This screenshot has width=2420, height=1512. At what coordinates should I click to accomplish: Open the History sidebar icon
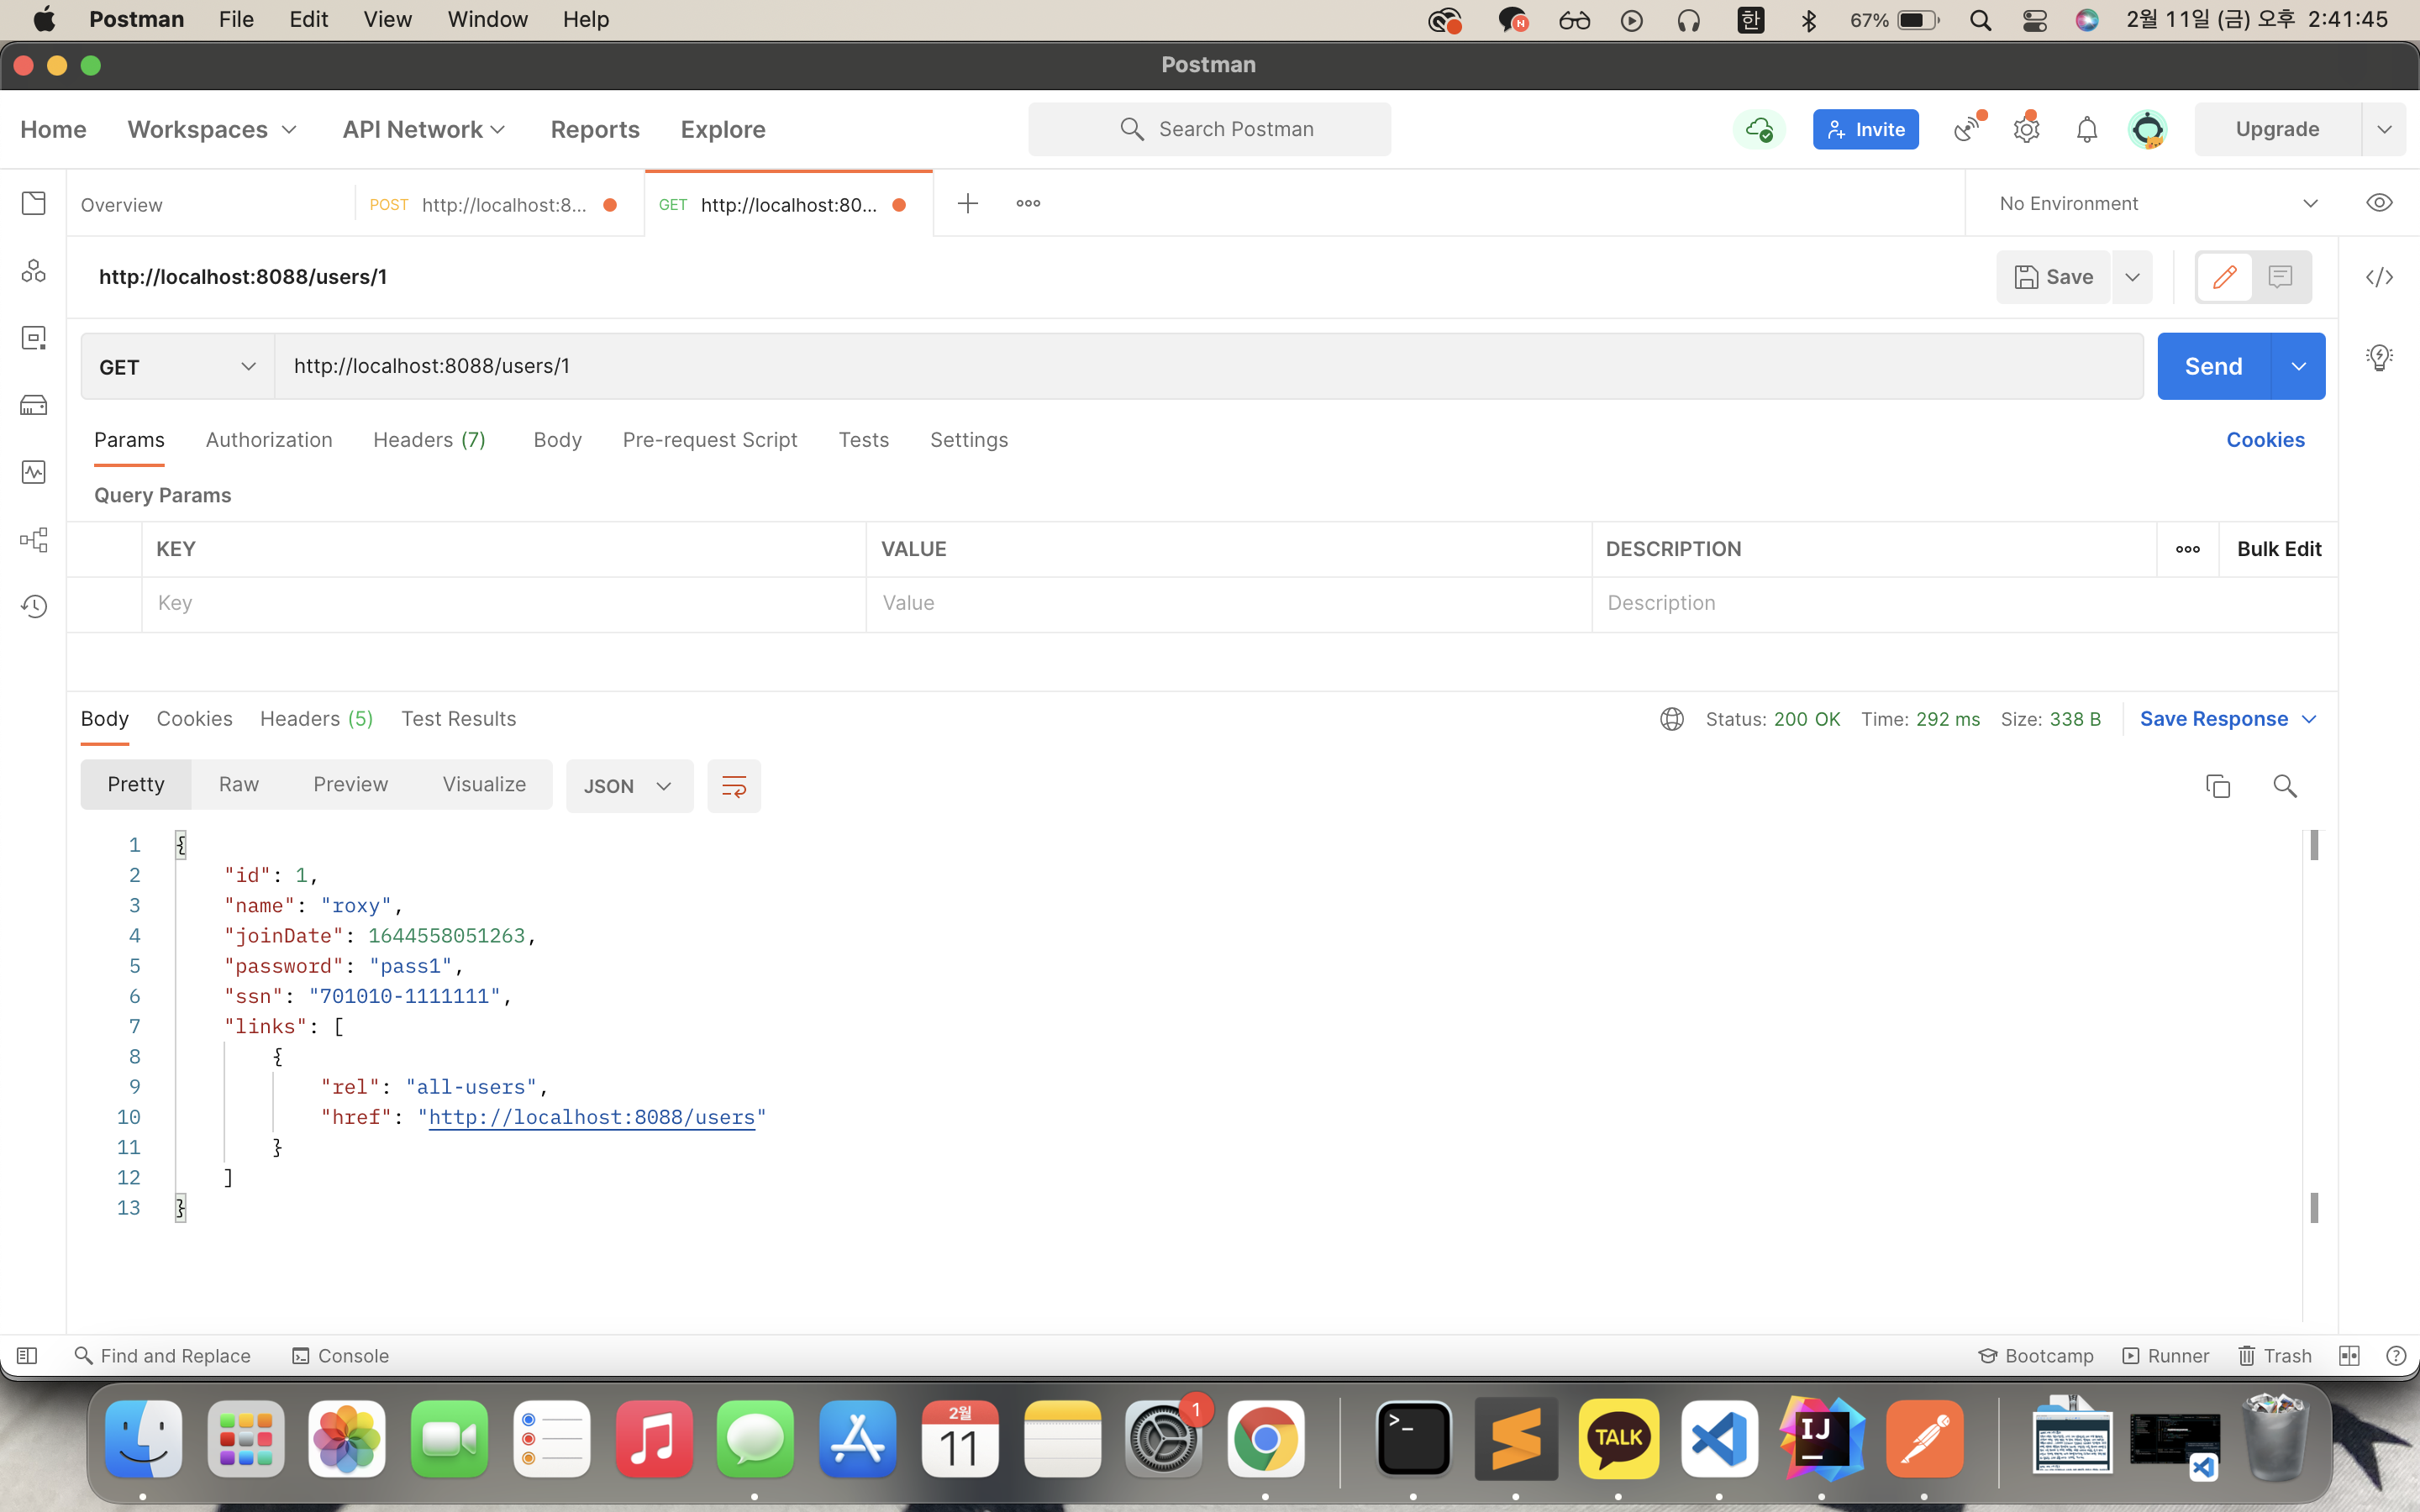[x=34, y=606]
